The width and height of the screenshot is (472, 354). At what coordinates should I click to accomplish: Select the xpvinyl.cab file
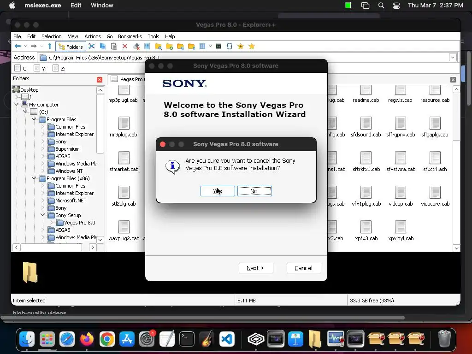tap(401, 231)
